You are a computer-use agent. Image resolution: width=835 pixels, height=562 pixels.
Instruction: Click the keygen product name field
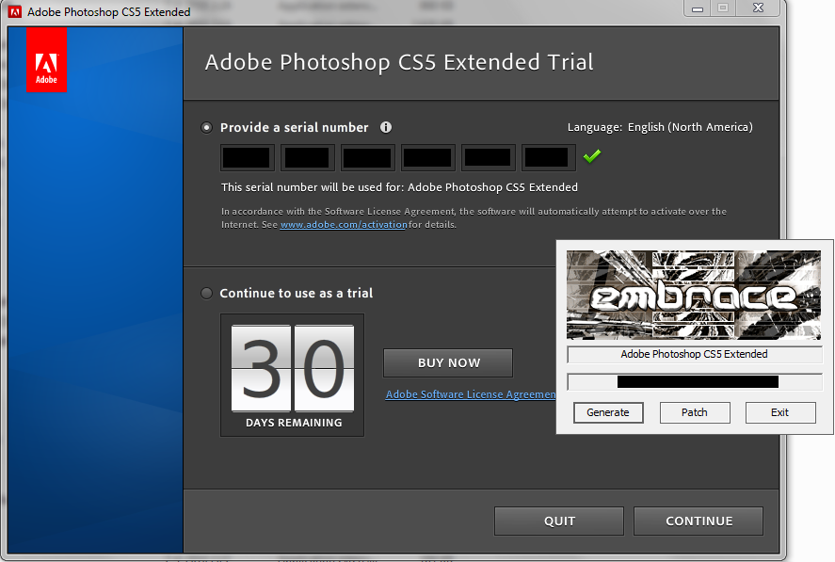(695, 354)
